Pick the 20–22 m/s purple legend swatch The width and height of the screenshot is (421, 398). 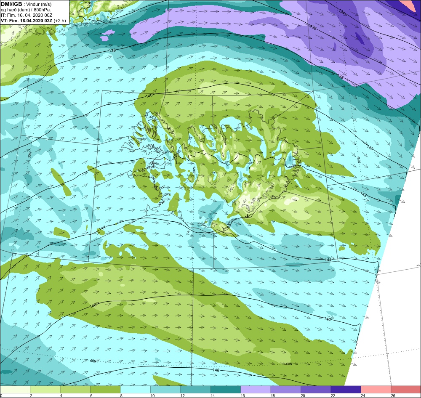coord(316,389)
